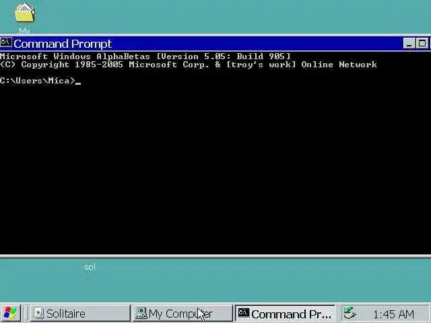Maximize the Command Prompt window
Image resolution: width=431 pixels, height=323 pixels.
tap(422, 43)
